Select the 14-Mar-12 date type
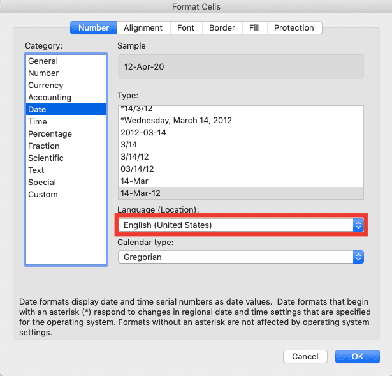Screen dimensions: 392x376 [x=241, y=193]
